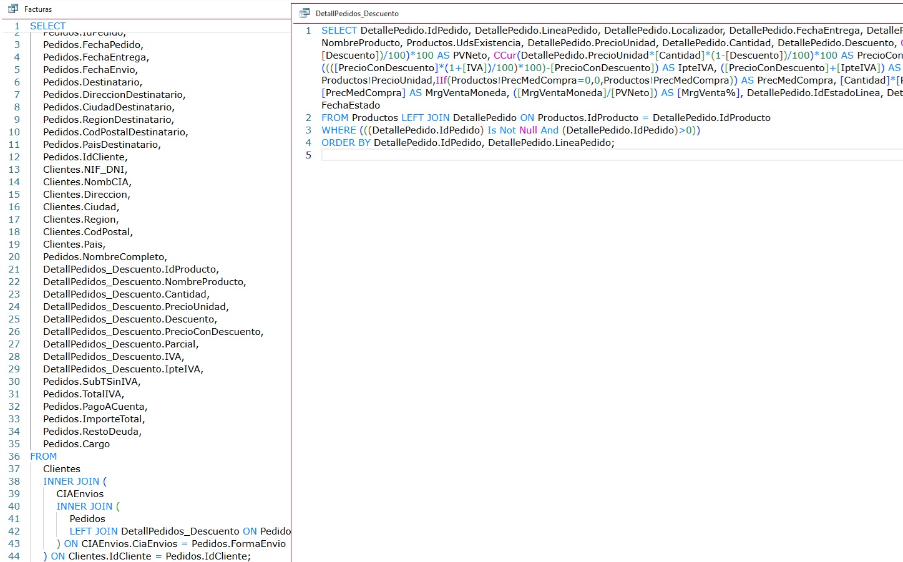
Task: Click the Facturas query icon
Action: coord(13,9)
